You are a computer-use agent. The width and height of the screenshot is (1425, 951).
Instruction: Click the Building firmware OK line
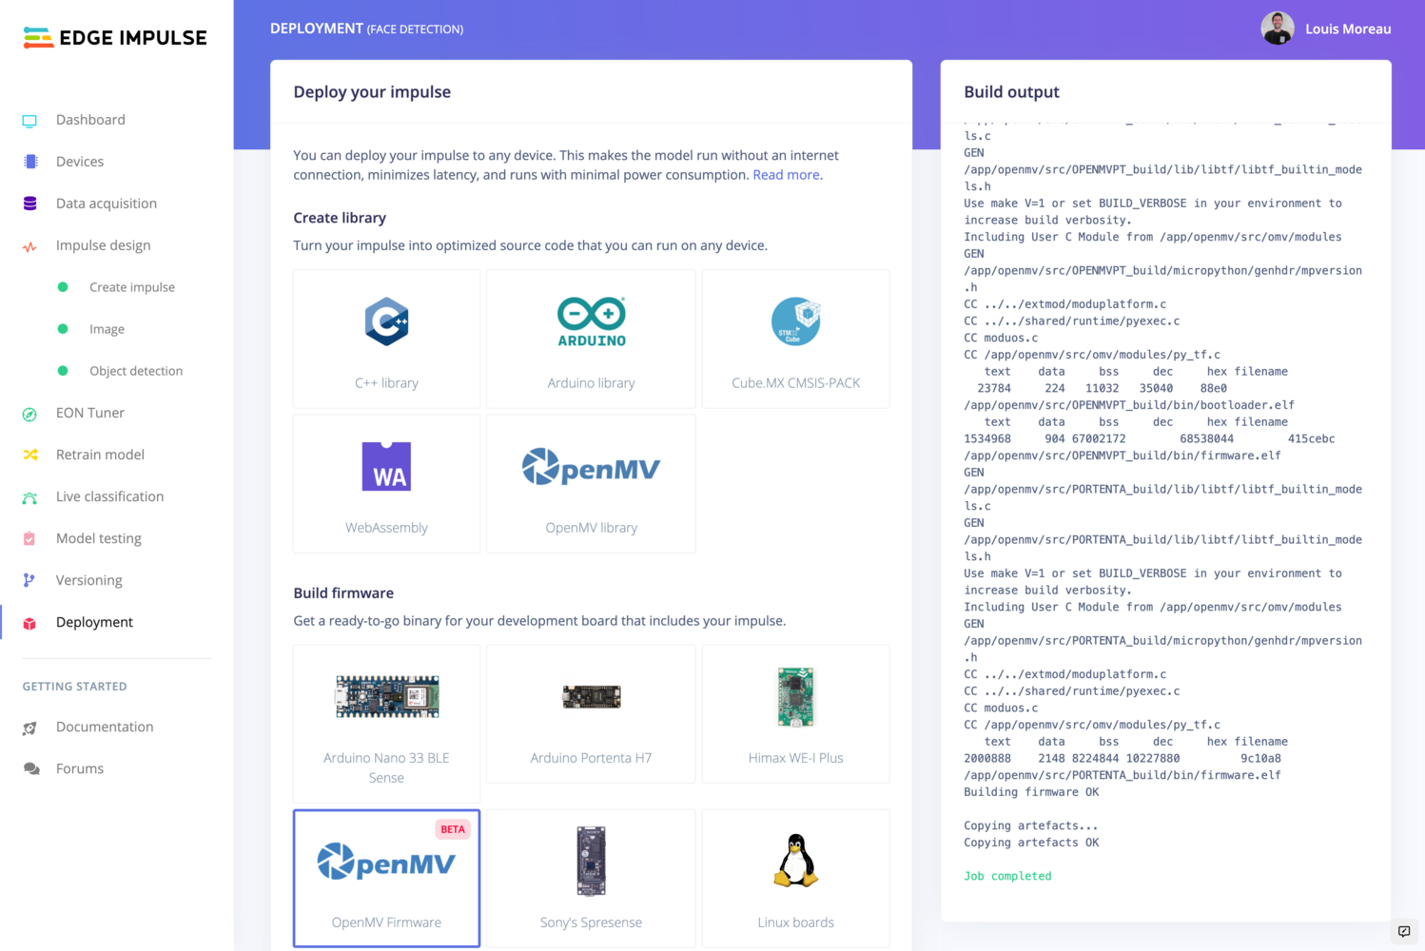coord(1031,792)
